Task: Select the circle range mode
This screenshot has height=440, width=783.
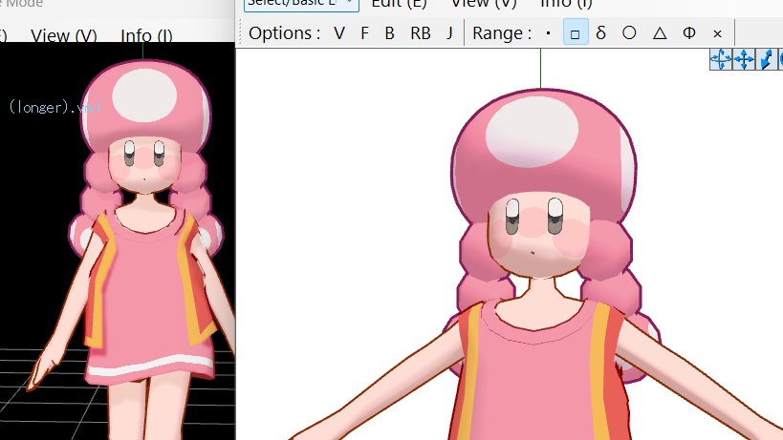Action: click(x=629, y=33)
